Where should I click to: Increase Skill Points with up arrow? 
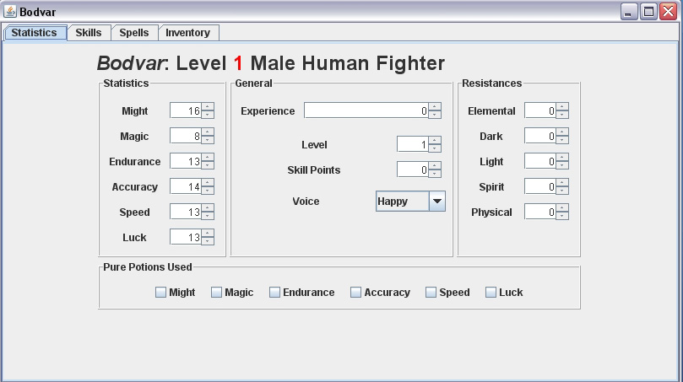(x=435, y=165)
